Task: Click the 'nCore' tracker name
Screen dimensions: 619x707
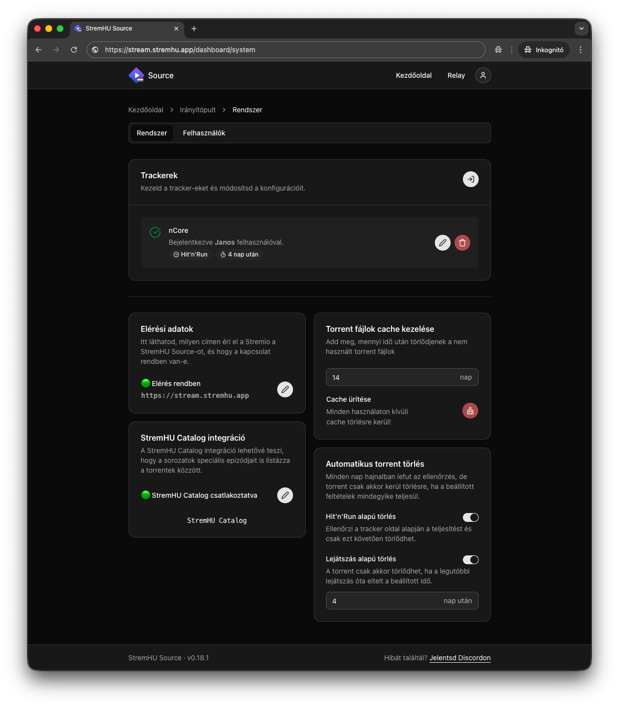Action: coord(178,230)
